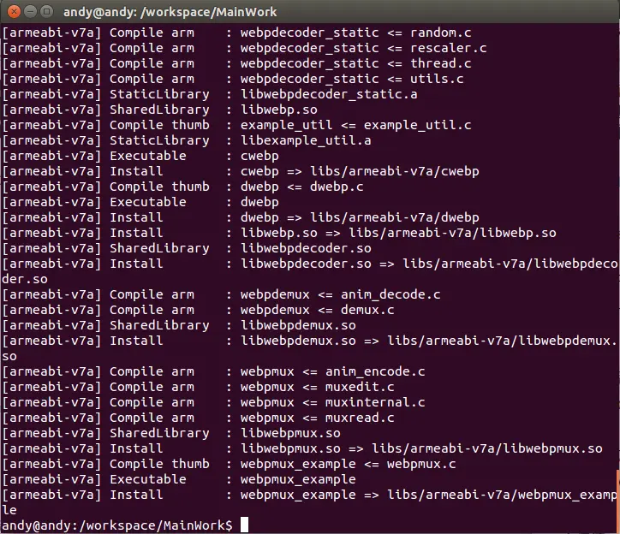Click the command prompt cursor block
The height and width of the screenshot is (534, 620).
click(x=244, y=525)
